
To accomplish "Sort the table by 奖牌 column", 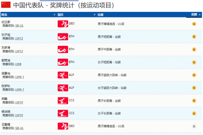I will [194, 14].
